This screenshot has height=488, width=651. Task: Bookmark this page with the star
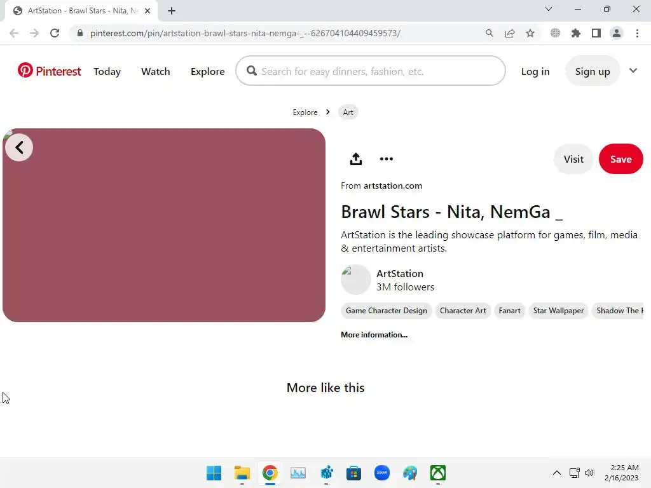(530, 33)
